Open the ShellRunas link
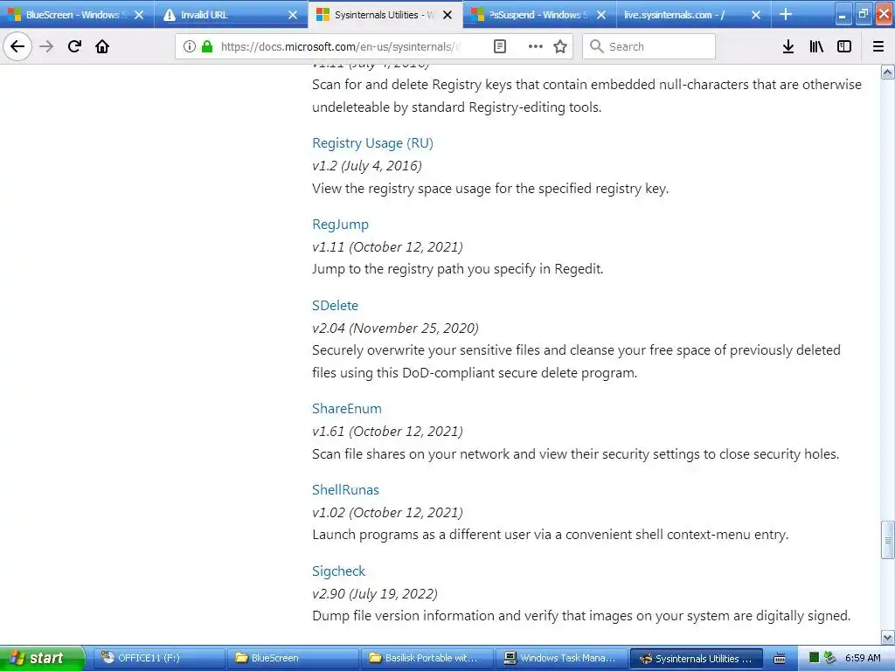The image size is (895, 671). (345, 489)
